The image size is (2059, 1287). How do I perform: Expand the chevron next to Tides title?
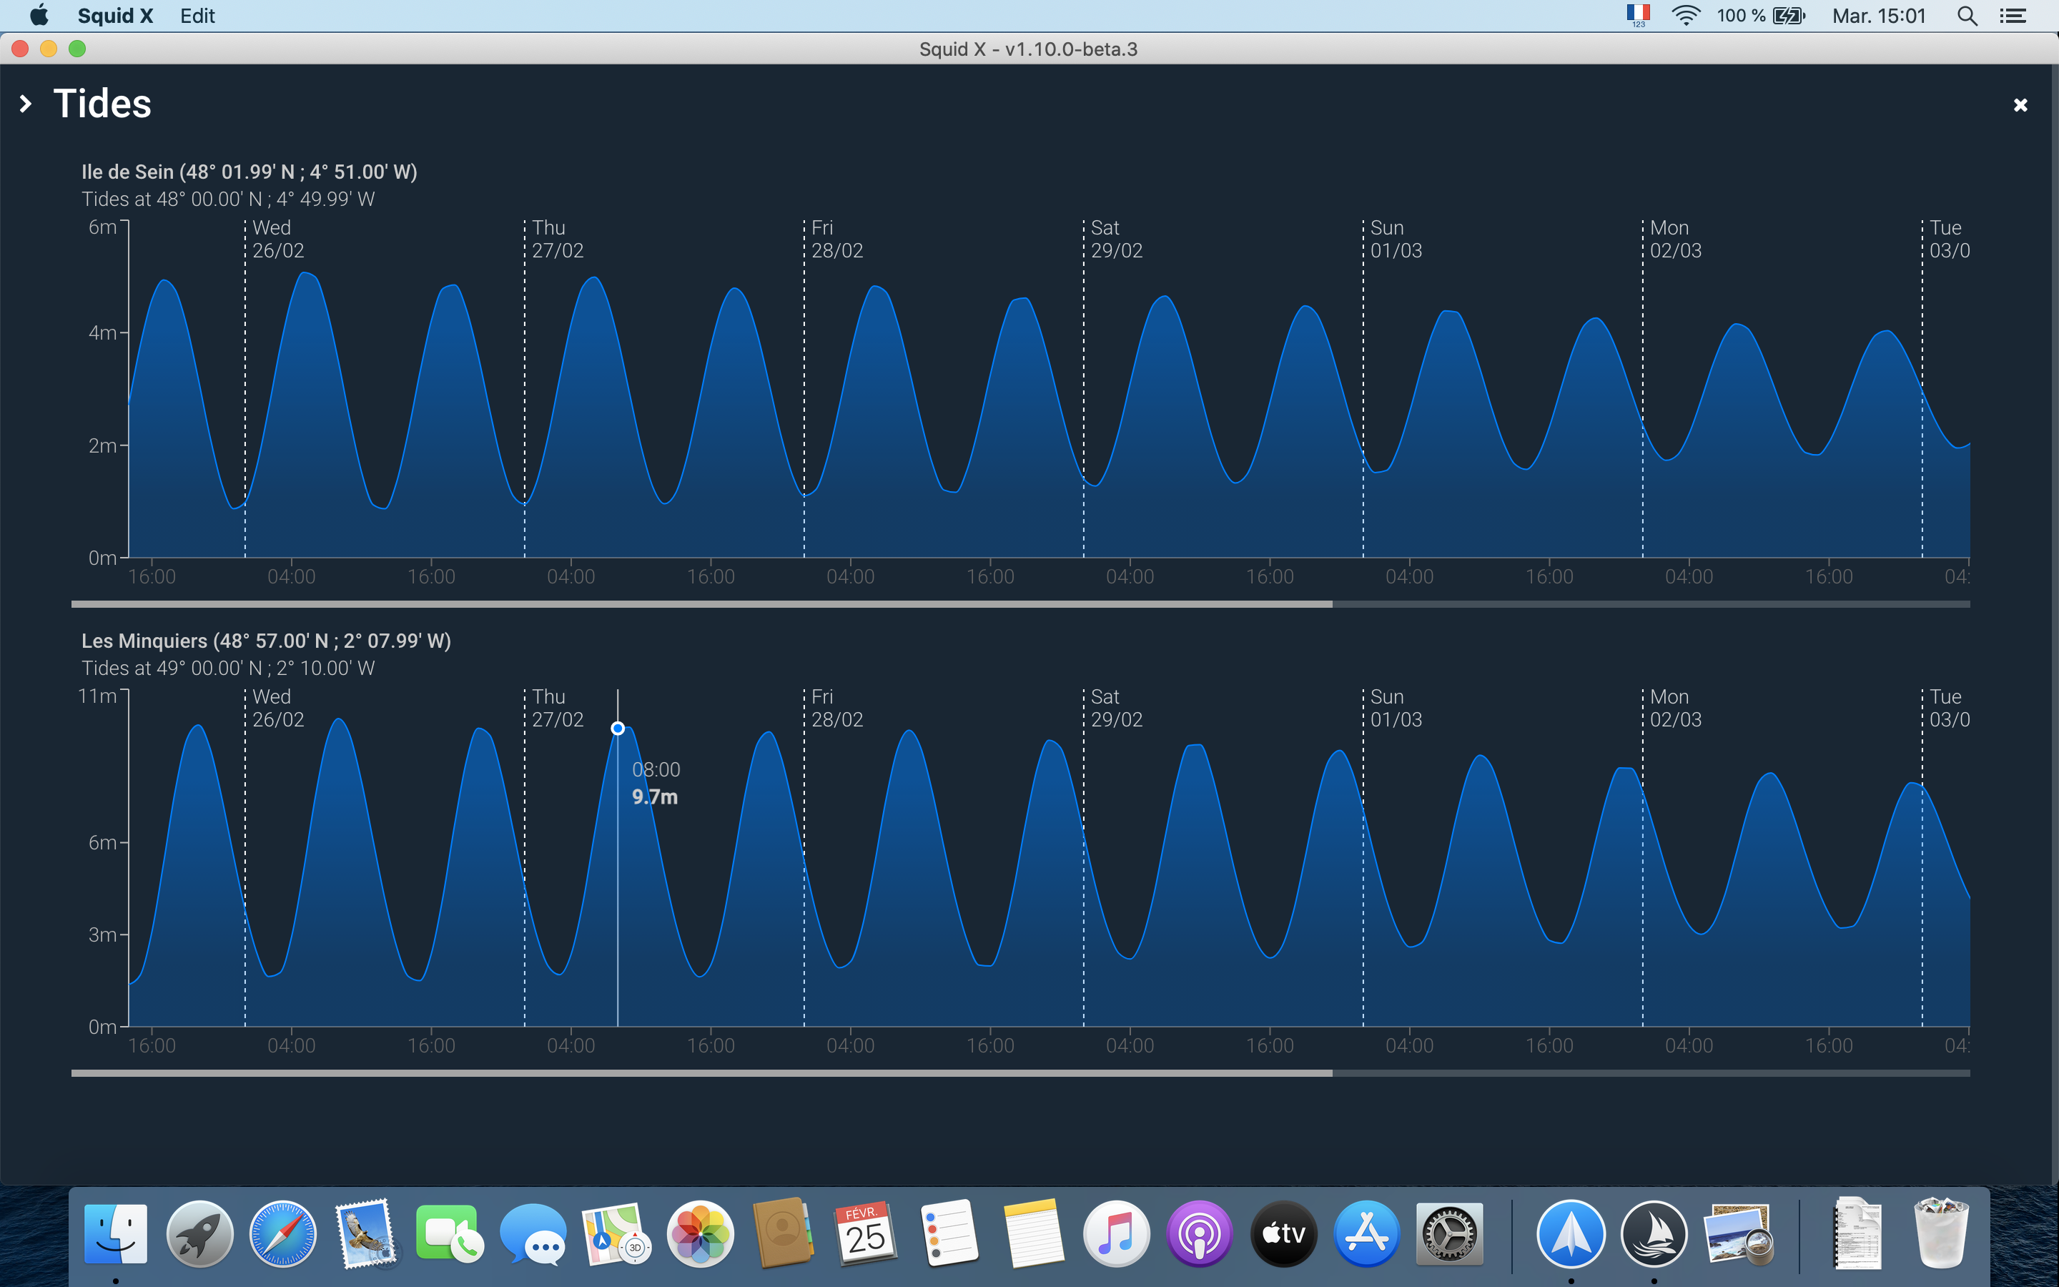click(26, 104)
